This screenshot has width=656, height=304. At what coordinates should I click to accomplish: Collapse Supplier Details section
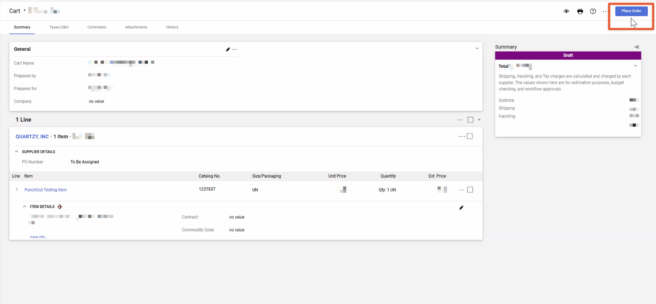pos(17,152)
